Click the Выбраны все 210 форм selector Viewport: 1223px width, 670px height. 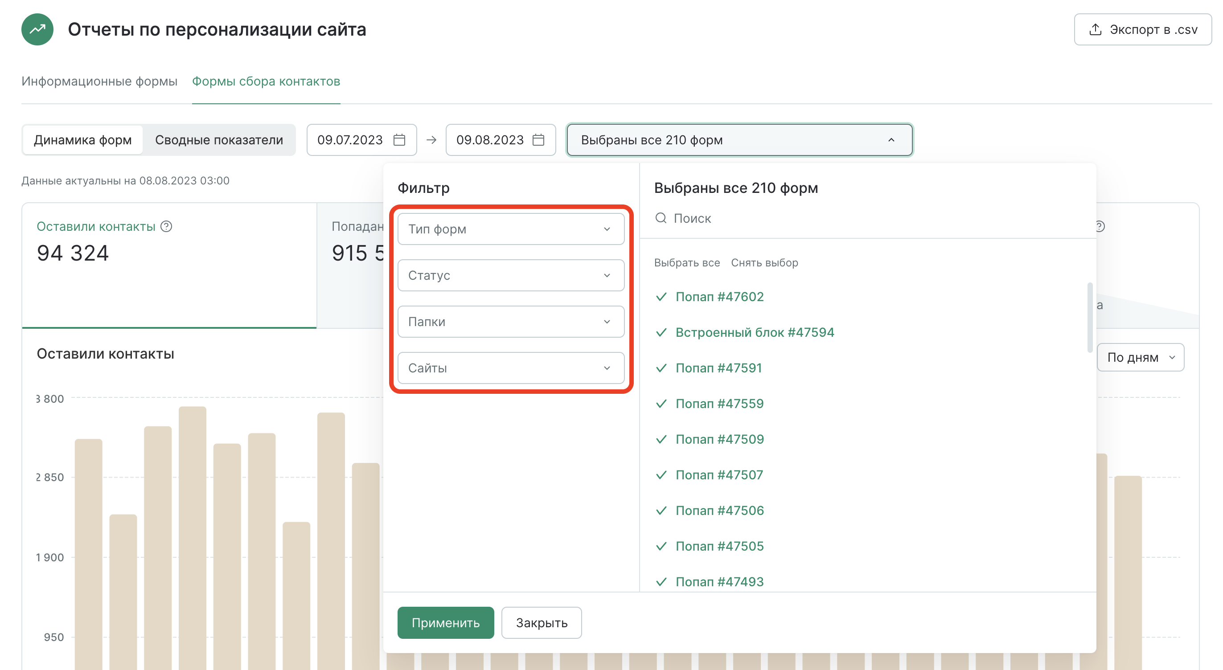tap(740, 140)
